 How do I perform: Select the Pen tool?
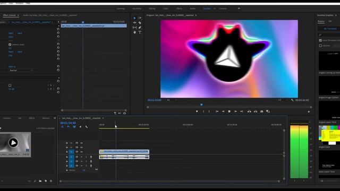pyautogui.click(x=140, y=28)
